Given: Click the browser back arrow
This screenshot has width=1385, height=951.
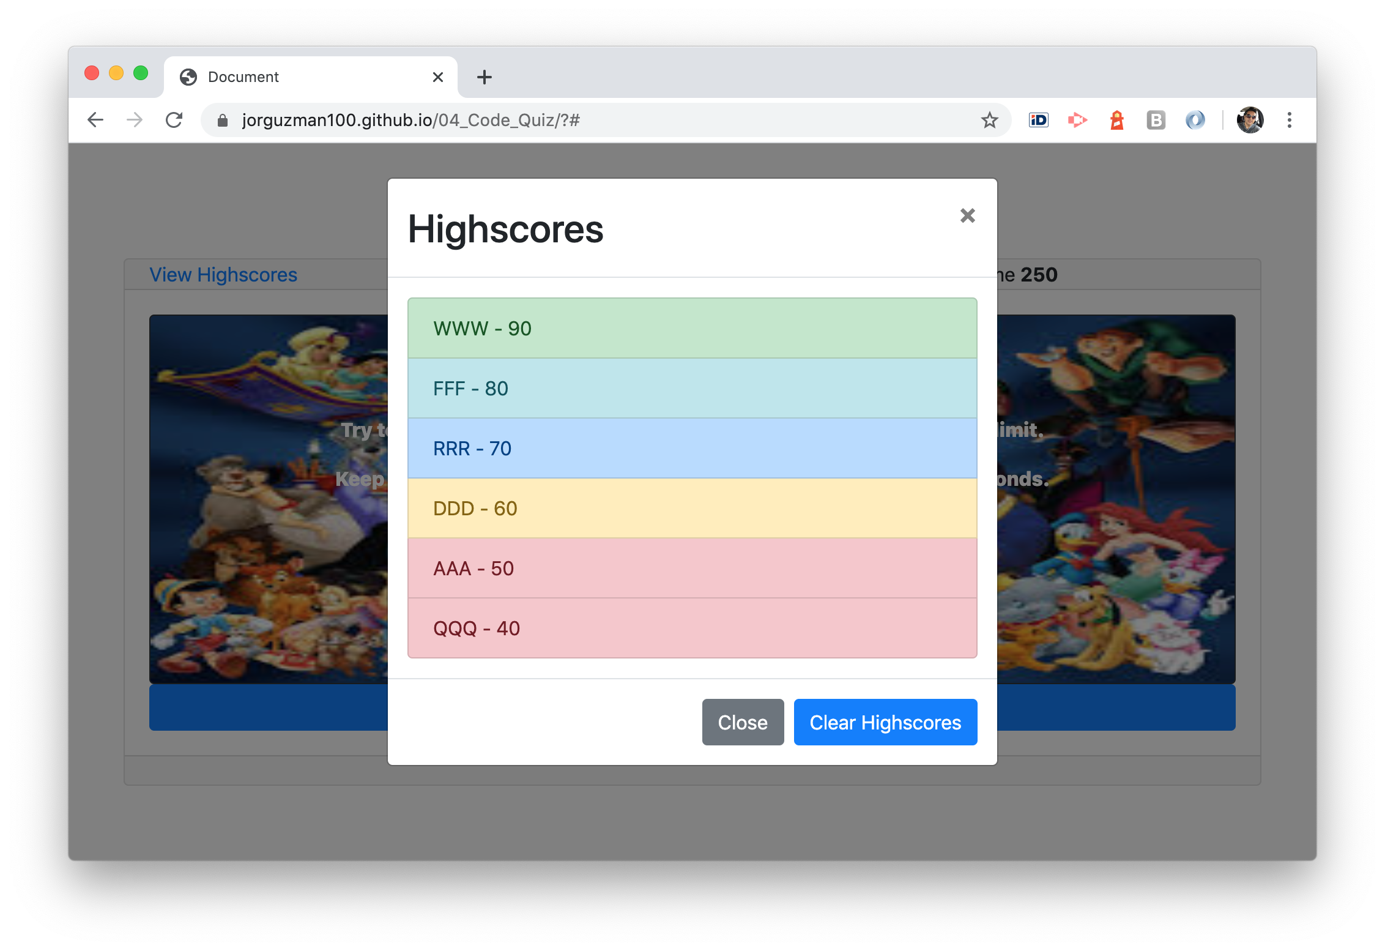Looking at the screenshot, I should (x=95, y=120).
